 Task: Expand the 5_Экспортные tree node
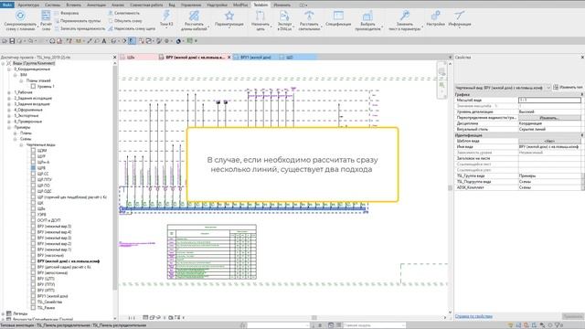pyautogui.click(x=9, y=116)
